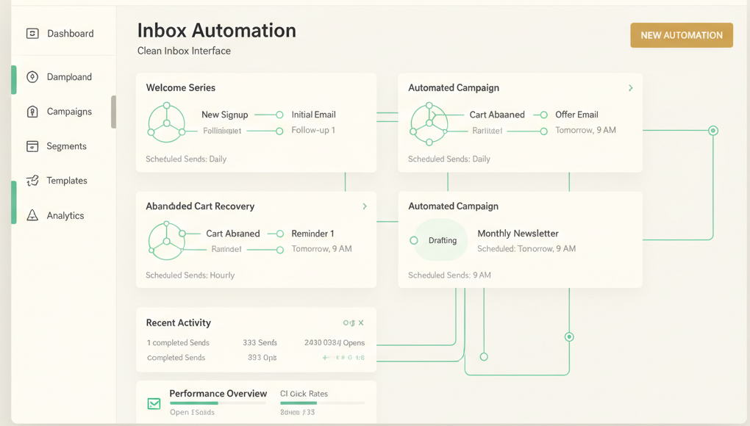Open the Monthly Newsletter campaign

[x=518, y=234]
